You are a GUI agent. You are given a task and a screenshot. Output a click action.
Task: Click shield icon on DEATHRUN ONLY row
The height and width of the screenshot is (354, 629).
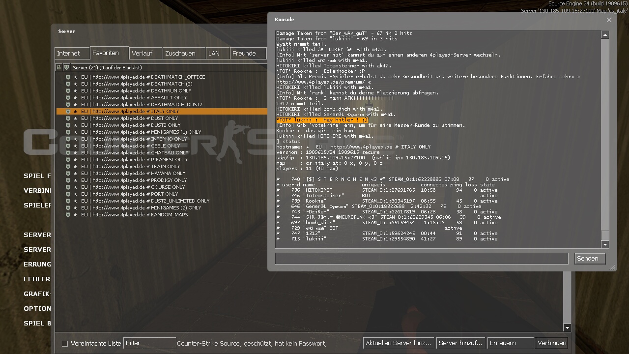[x=68, y=91]
